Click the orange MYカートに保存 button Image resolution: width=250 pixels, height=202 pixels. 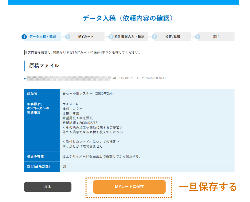pos(129,187)
